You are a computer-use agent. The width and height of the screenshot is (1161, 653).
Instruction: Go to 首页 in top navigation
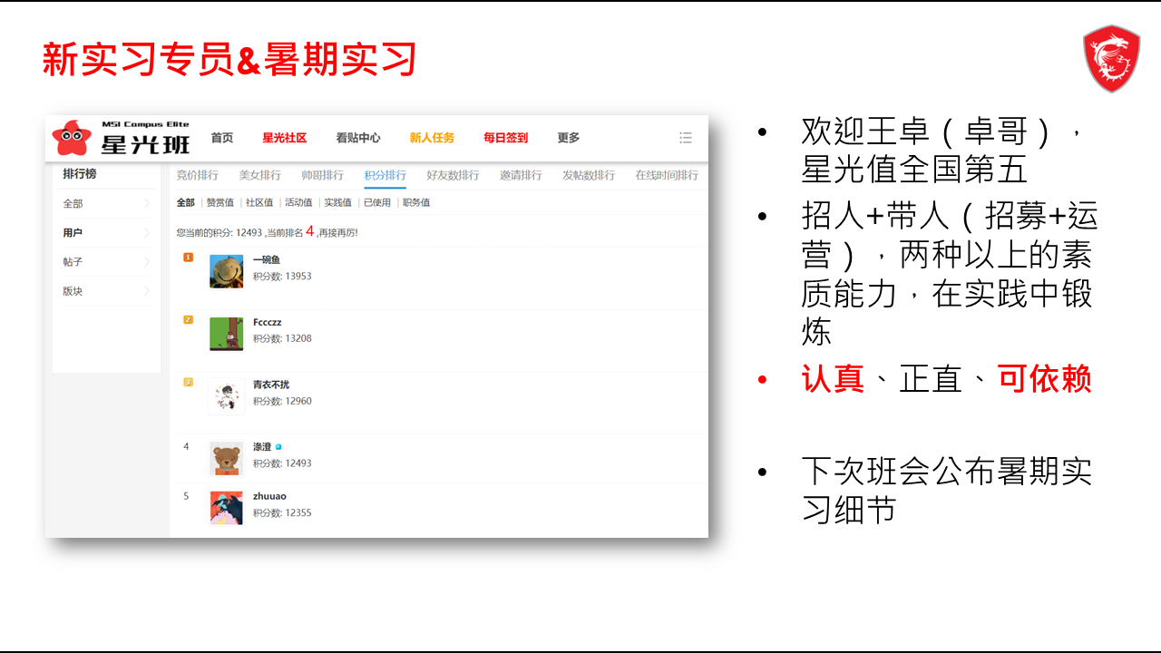222,138
